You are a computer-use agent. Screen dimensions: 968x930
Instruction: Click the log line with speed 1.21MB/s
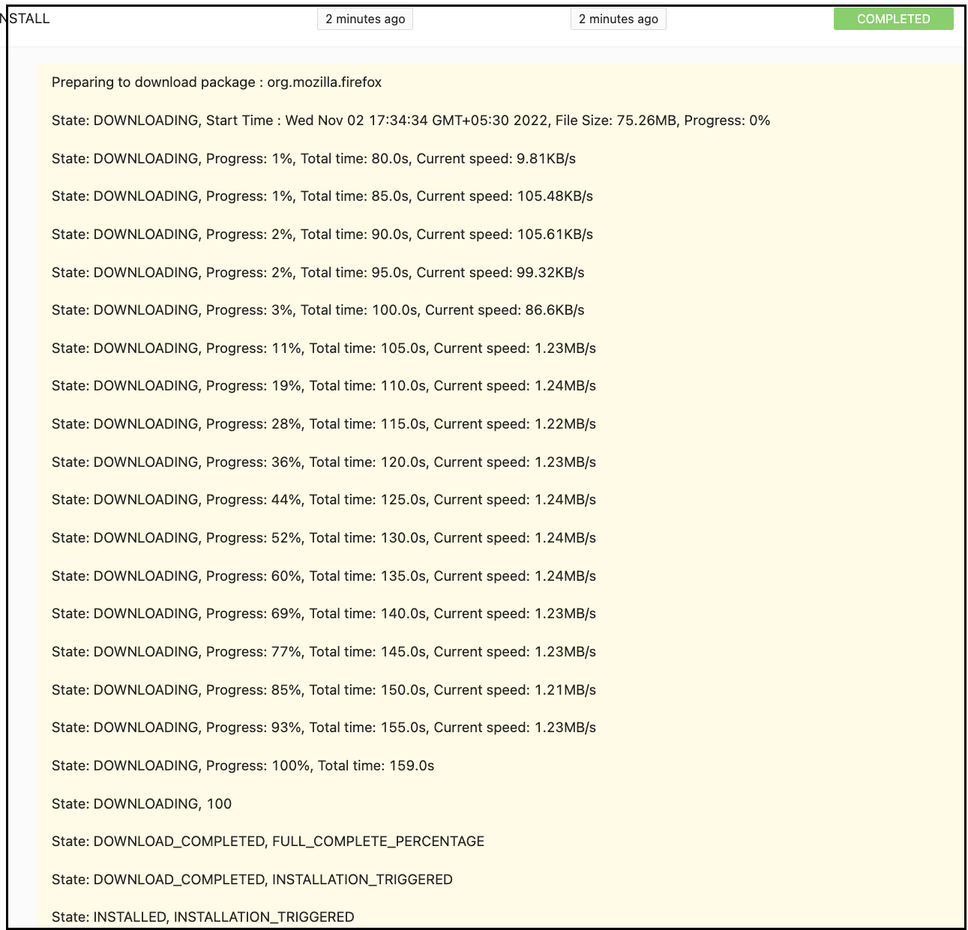coord(323,690)
